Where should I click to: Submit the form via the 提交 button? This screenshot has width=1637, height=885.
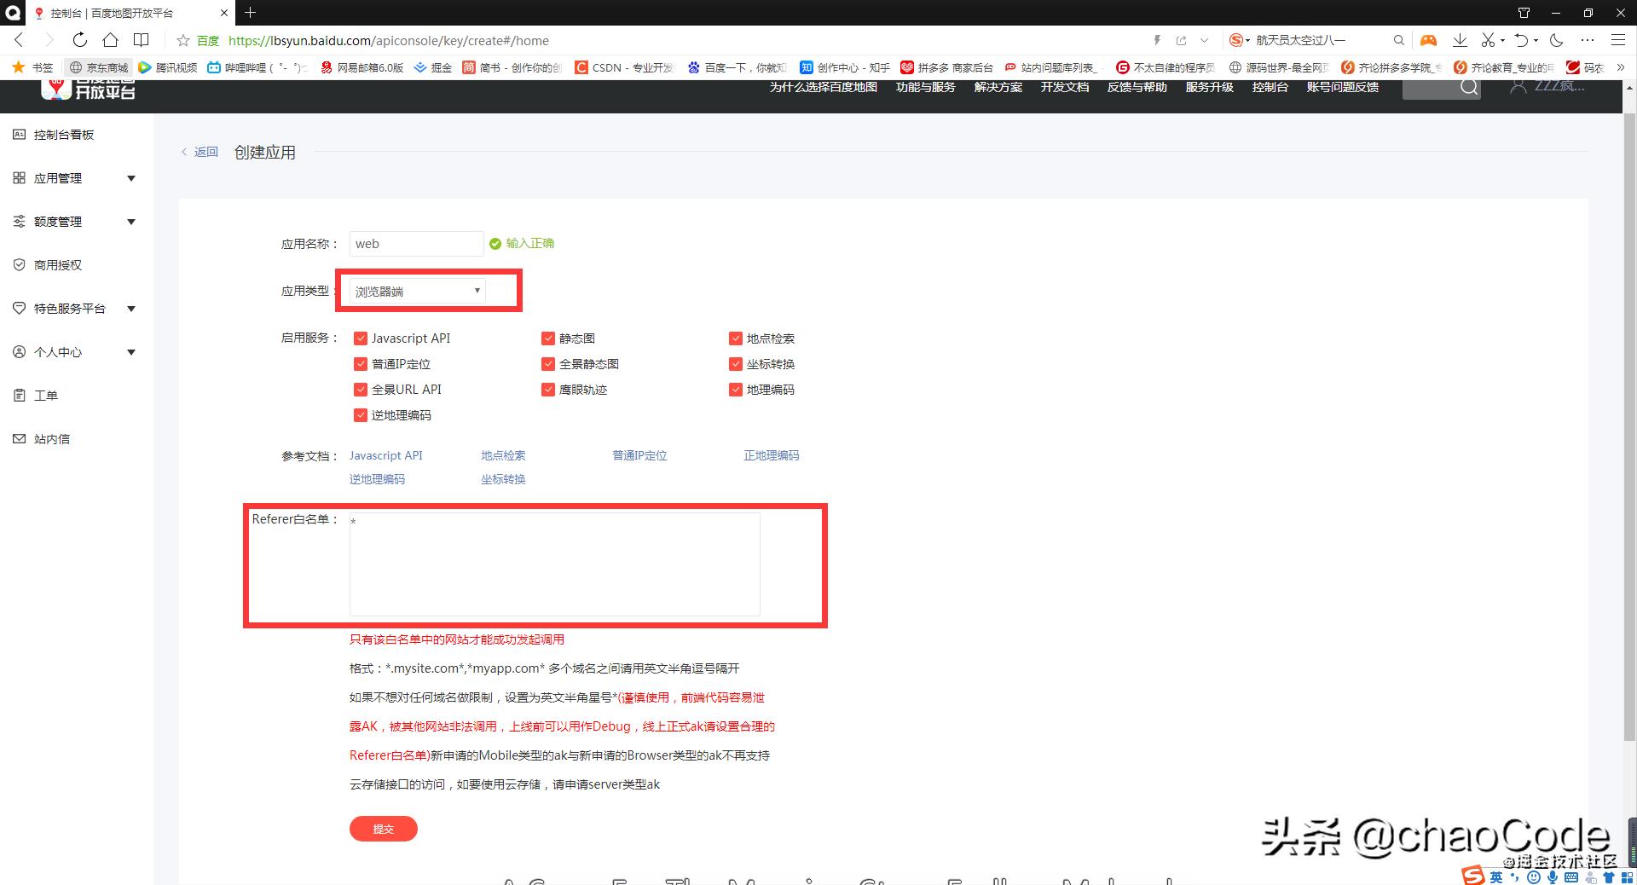[383, 828]
